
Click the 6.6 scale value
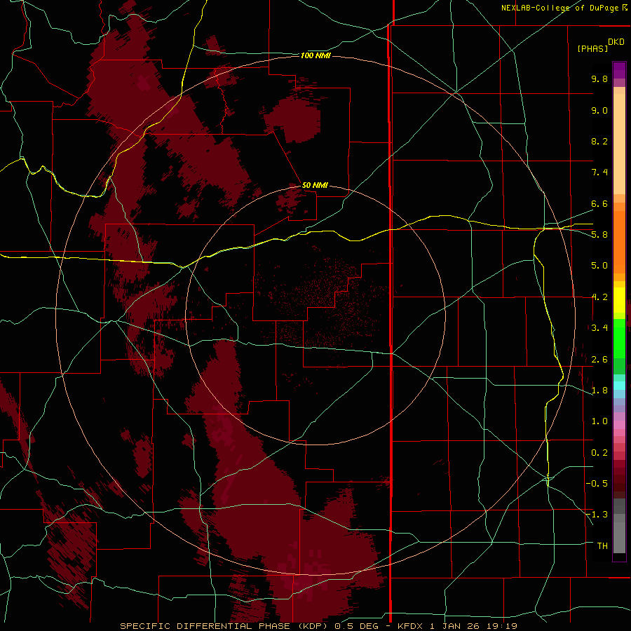(x=599, y=203)
